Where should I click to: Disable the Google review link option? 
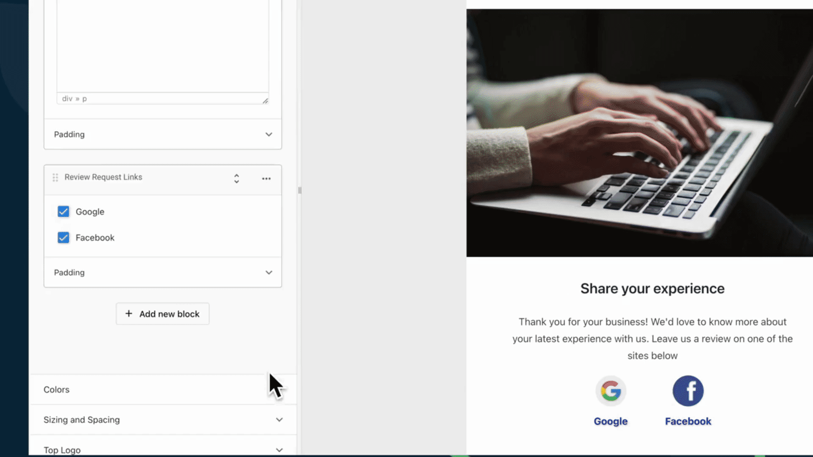63,212
